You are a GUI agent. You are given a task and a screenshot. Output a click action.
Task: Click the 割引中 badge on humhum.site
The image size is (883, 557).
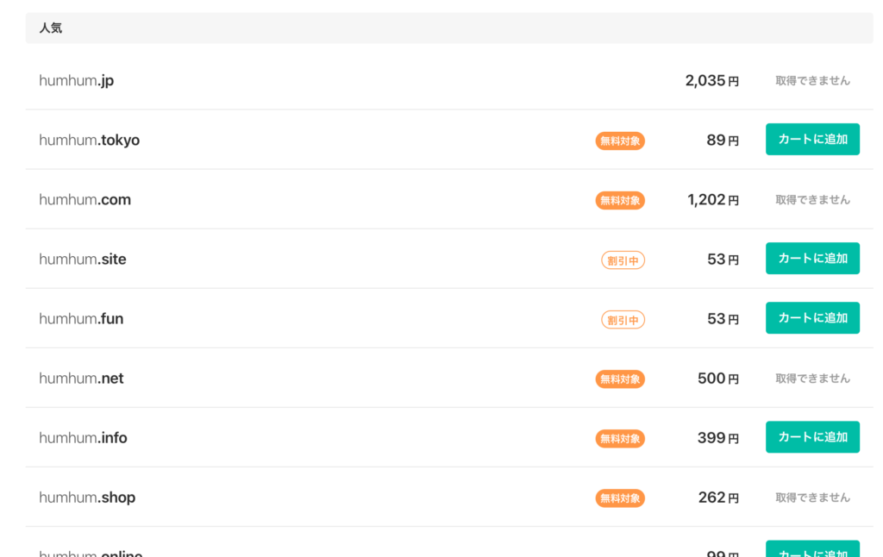pos(623,260)
